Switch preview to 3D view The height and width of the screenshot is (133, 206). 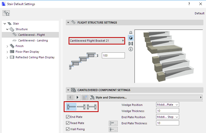point(131,38)
